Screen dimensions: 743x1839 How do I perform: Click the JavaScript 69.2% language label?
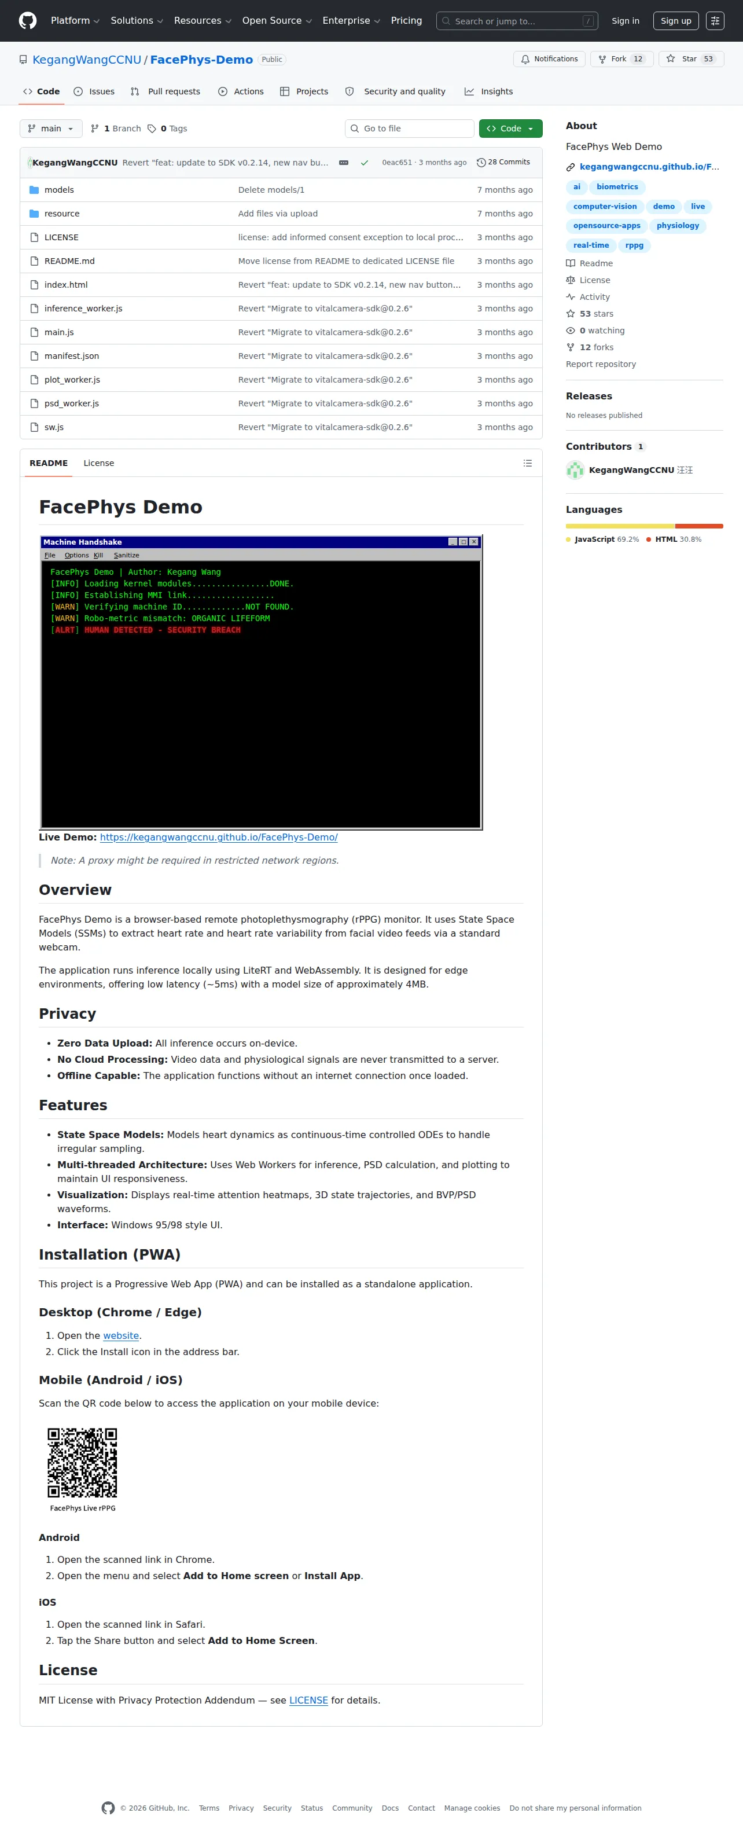pos(602,539)
